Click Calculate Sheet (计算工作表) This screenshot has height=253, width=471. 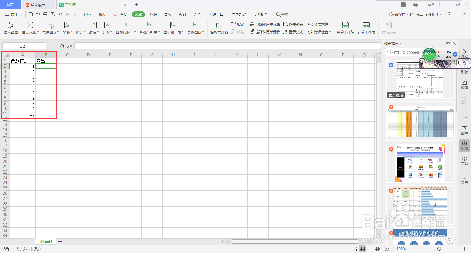coord(366,28)
